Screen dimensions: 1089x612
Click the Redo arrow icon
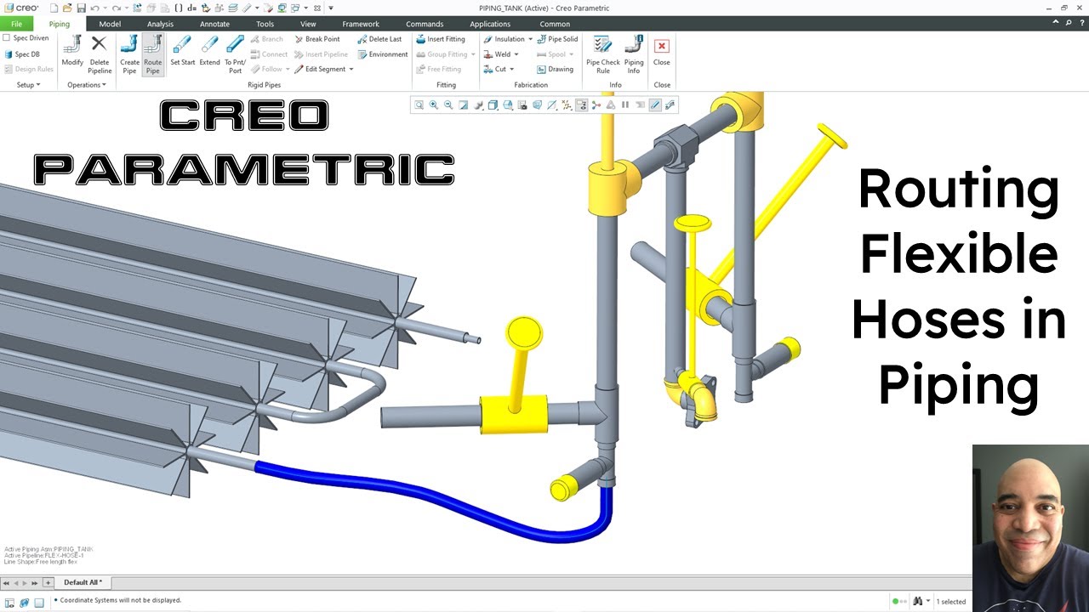[x=116, y=8]
